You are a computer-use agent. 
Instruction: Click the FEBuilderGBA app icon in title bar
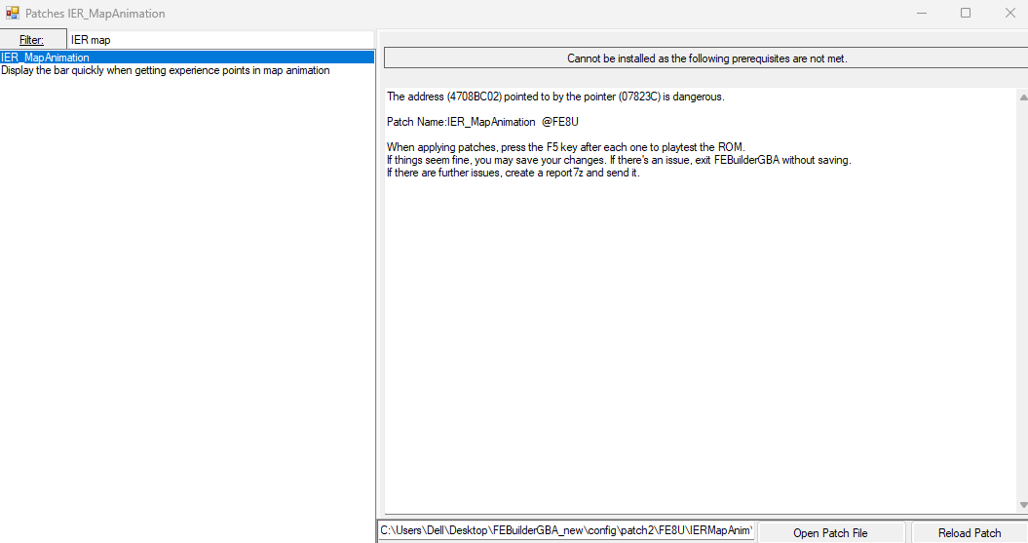click(x=13, y=14)
